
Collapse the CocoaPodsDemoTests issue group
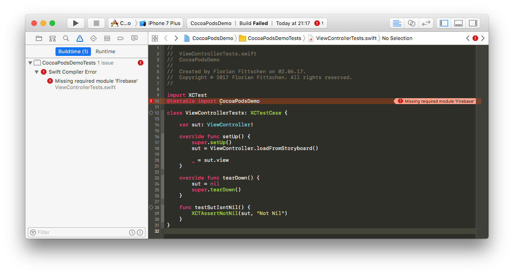[30, 63]
